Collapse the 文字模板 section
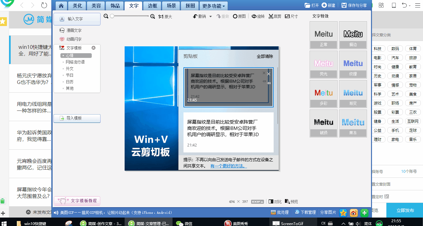This screenshot has height=226, width=423. coord(93,48)
